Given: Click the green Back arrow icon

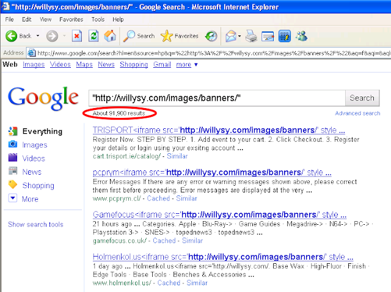Looking at the screenshot, I should pos(11,36).
